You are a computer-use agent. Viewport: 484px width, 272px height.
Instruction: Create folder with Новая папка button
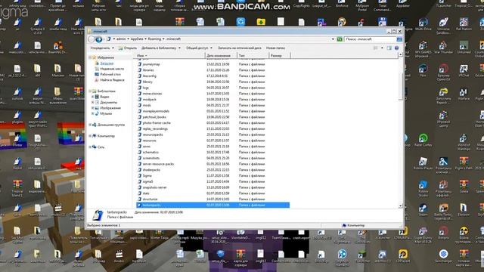pos(275,48)
